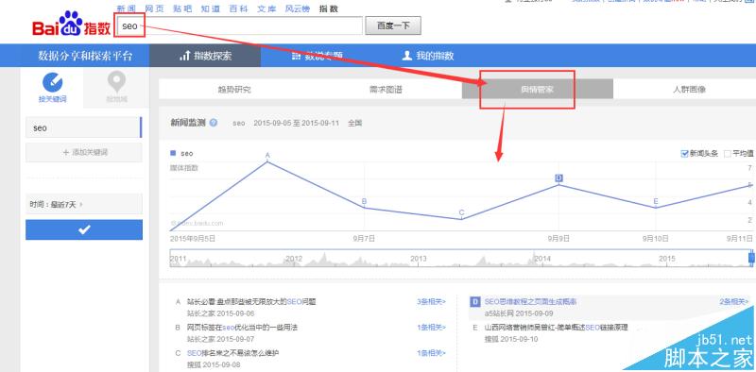756x372 pixels.
Task: Click the 添加关键词 button
Action: (84, 152)
